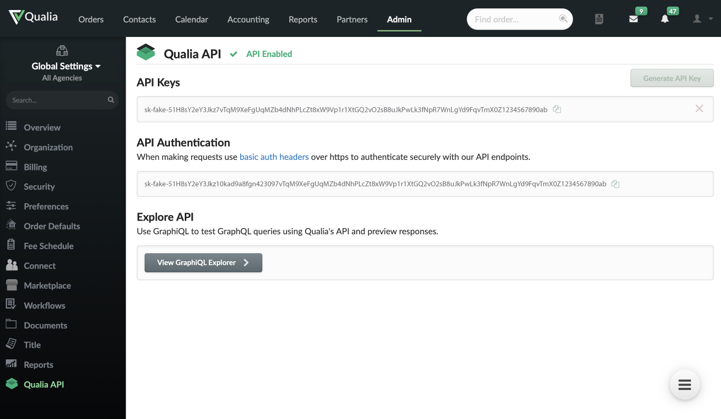This screenshot has height=419, width=721.
Task: Open the user profile menu
Action: 703,19
